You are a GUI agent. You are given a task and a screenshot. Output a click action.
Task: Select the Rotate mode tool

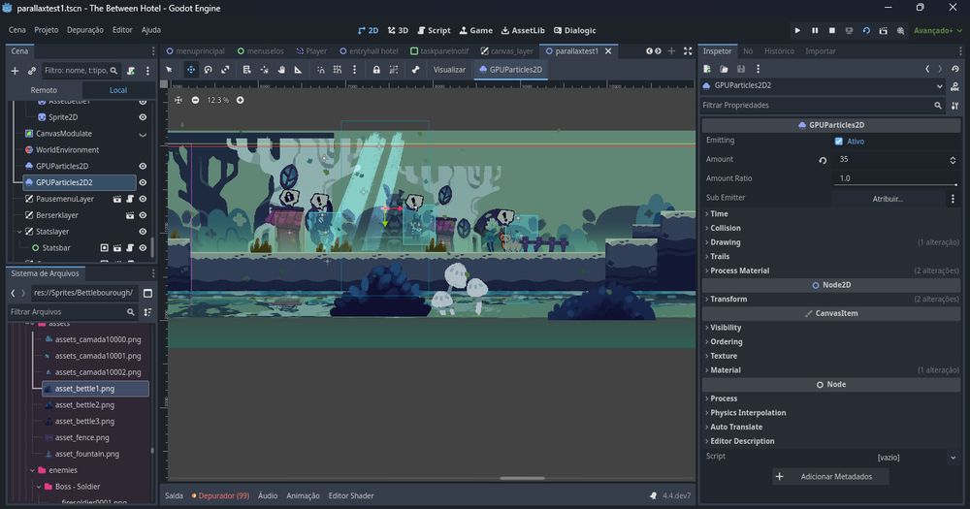208,70
